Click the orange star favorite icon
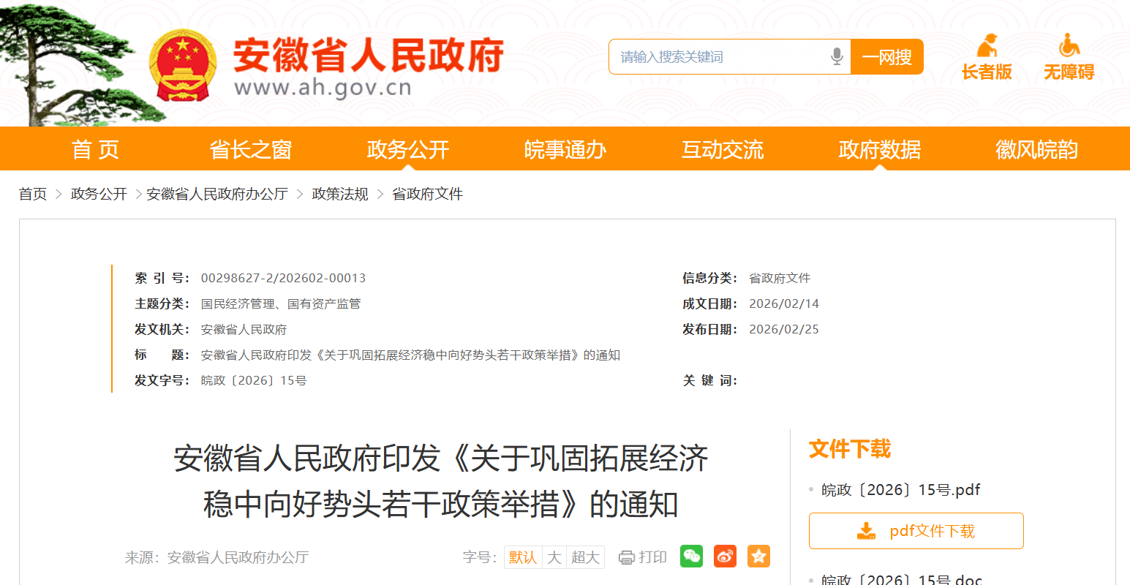The height and width of the screenshot is (585, 1130). [758, 556]
